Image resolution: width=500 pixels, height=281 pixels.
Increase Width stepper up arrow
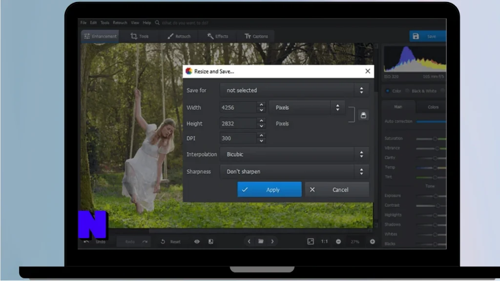tap(261, 104)
